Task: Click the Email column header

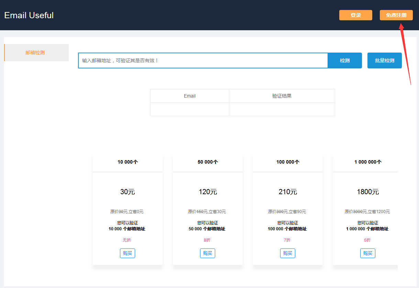Action: (x=190, y=96)
